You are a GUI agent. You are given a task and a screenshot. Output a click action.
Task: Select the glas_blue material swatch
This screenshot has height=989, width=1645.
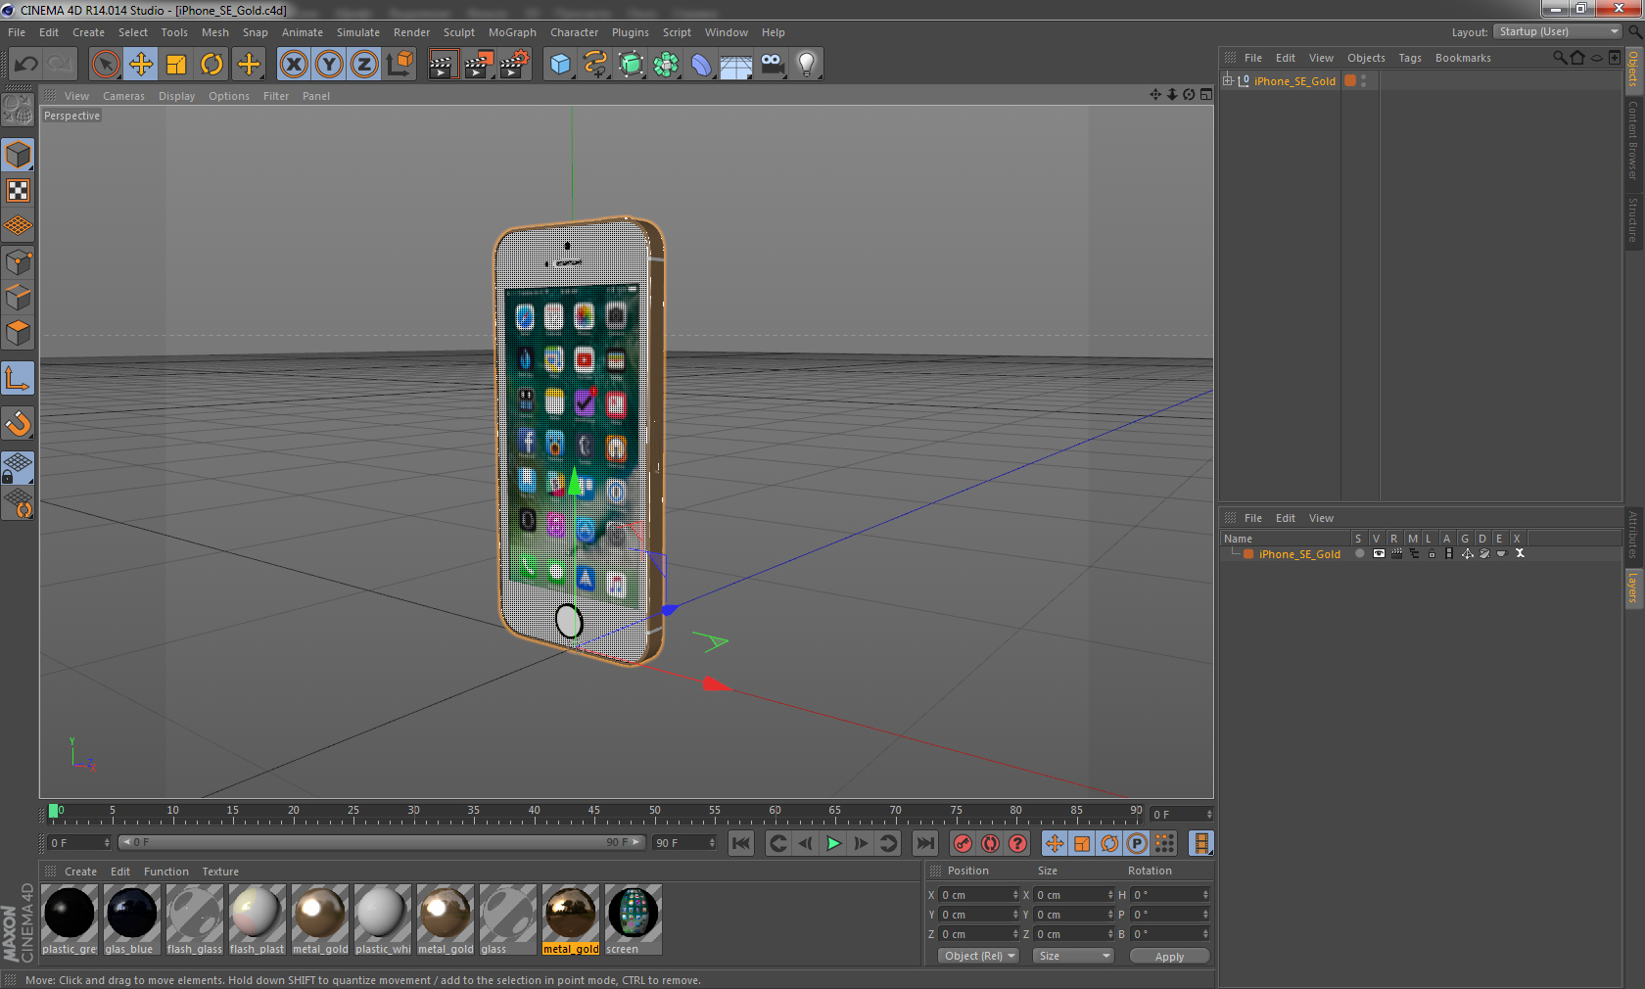tap(132, 919)
